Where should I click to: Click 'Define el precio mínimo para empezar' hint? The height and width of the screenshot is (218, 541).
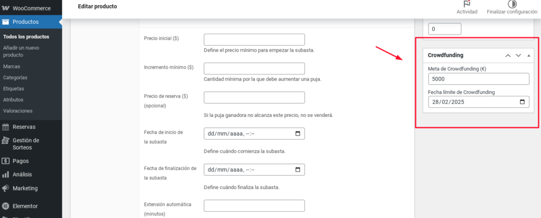[x=259, y=50]
